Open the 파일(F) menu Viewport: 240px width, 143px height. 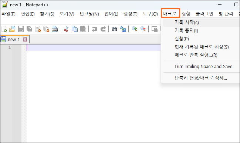(x=9, y=14)
